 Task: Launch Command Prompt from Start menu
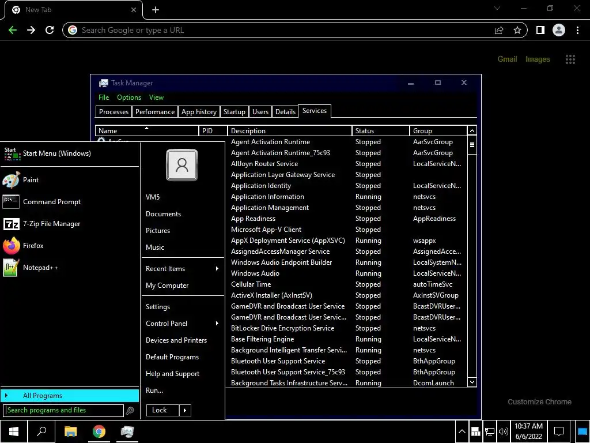tap(70, 202)
